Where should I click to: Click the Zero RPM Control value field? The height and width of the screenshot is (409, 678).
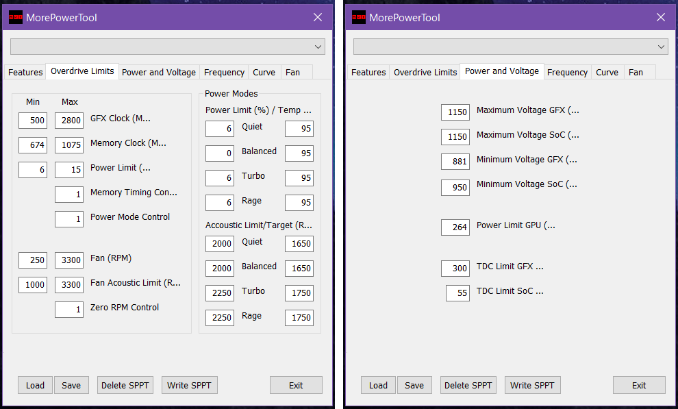69,310
